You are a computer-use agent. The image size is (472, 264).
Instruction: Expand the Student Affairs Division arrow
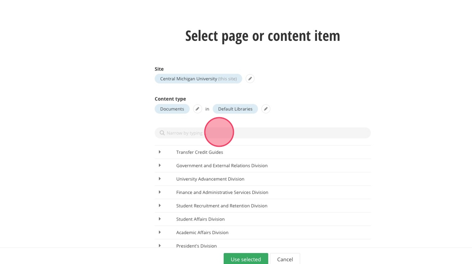click(160, 219)
